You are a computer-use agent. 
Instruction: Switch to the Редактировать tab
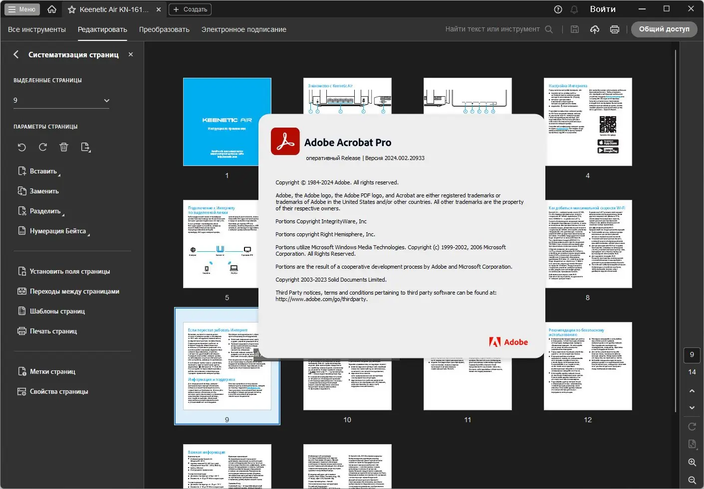click(102, 29)
